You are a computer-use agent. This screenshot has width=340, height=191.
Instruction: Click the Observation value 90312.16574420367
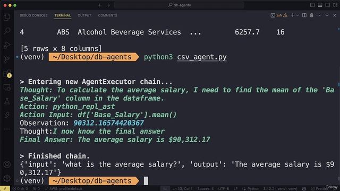(x=108, y=123)
